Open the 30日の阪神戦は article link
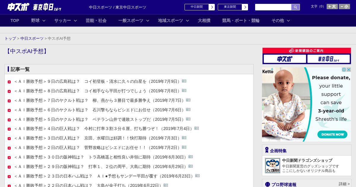356x187 pixels. coord(101,157)
